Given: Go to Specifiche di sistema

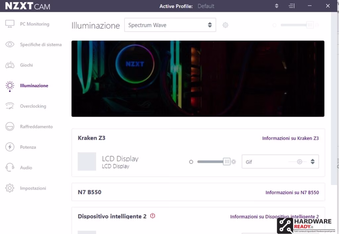Looking at the screenshot, I should click(41, 45).
